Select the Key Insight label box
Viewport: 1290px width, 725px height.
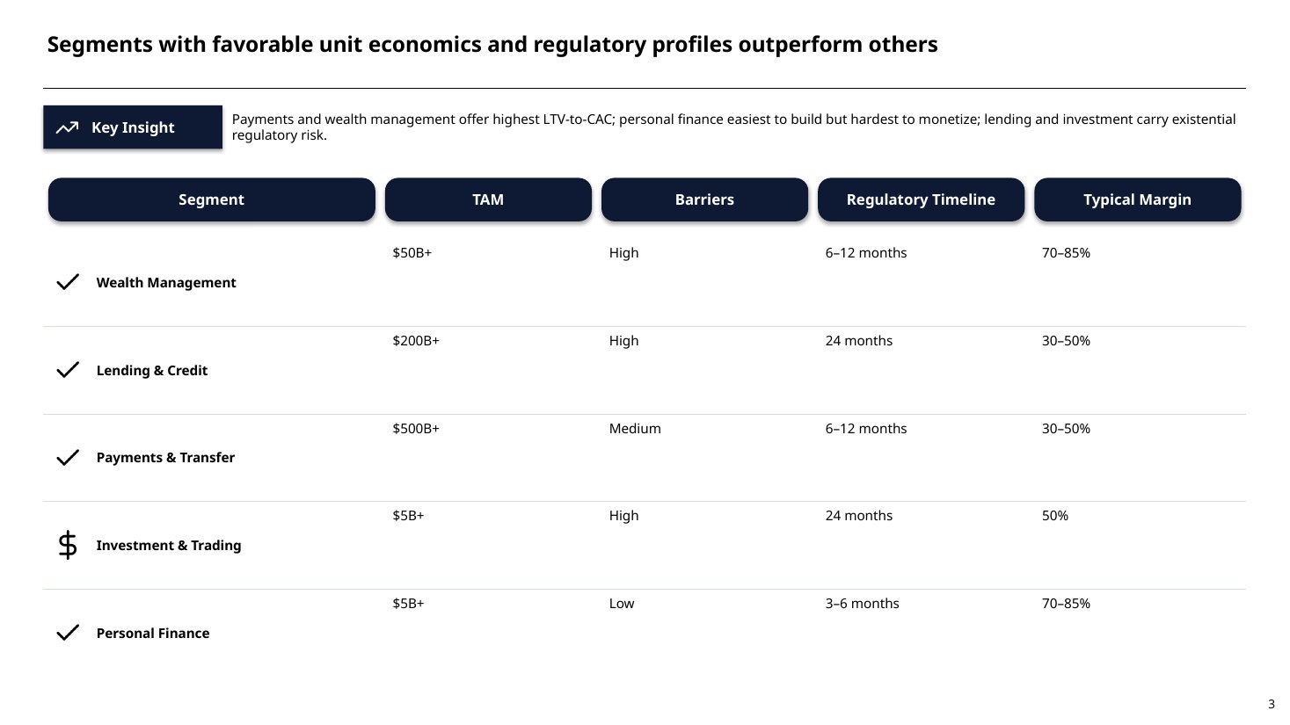pyautogui.click(x=133, y=127)
